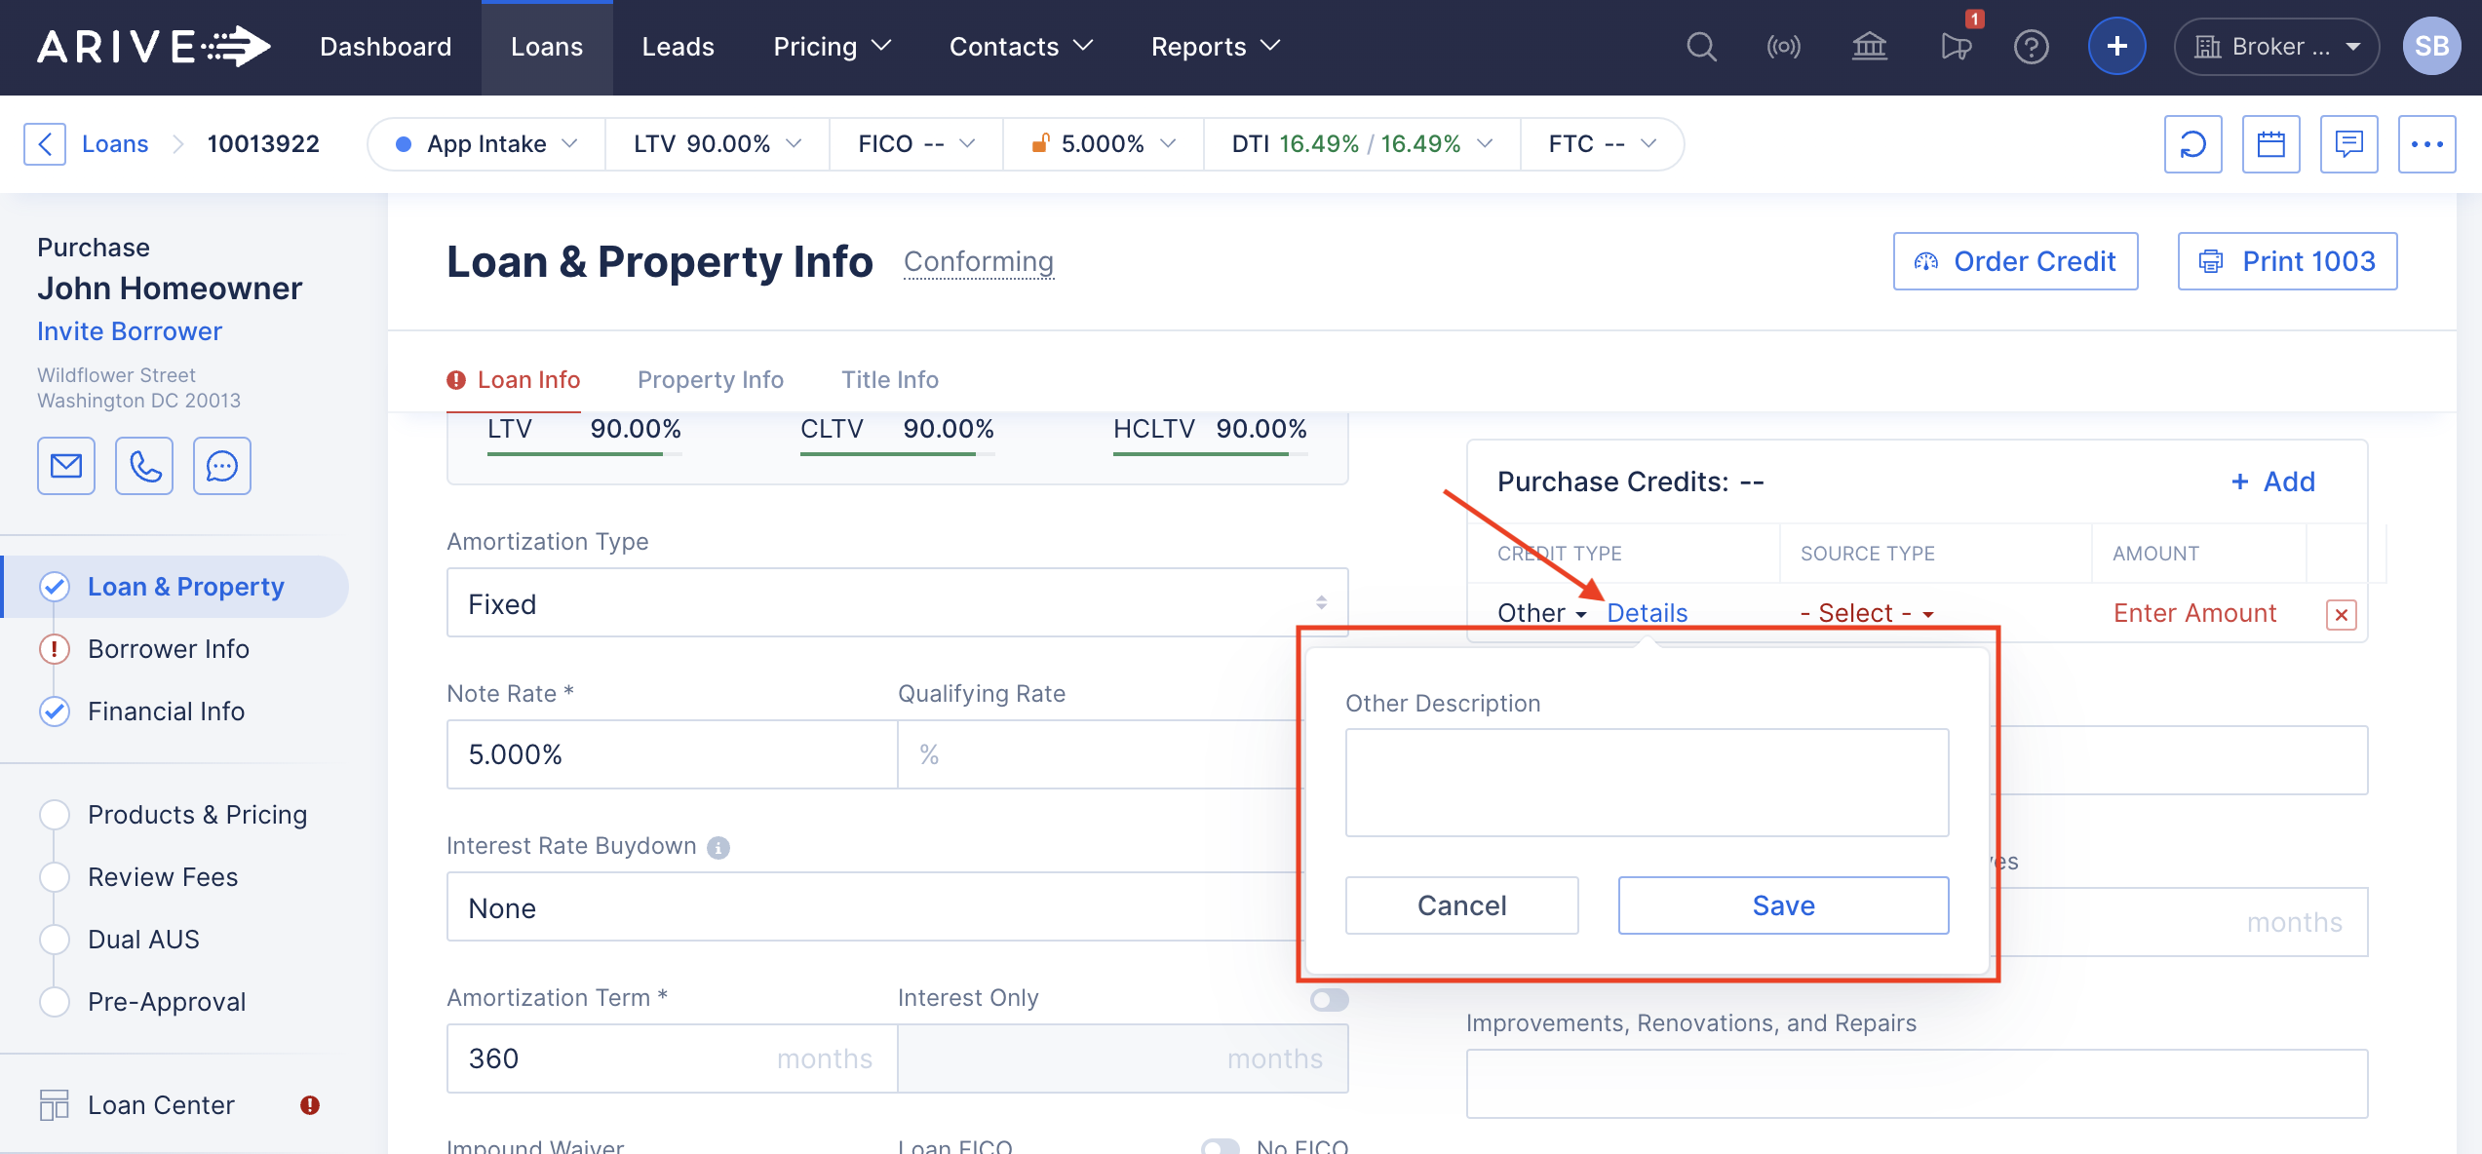Remove the purchase credit row
This screenshot has width=2482, height=1154.
(x=2341, y=614)
